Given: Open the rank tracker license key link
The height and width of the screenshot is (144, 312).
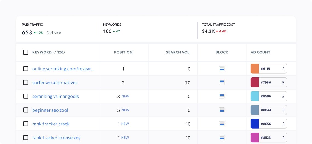Looking at the screenshot, I should (x=56, y=138).
